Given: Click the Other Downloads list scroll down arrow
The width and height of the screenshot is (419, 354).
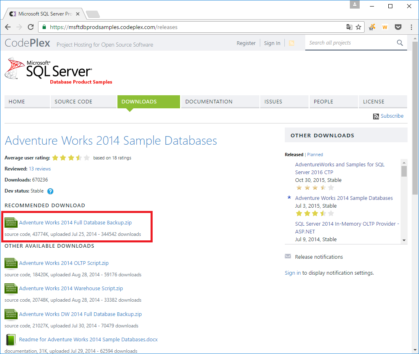Looking at the screenshot, I should (404, 240).
